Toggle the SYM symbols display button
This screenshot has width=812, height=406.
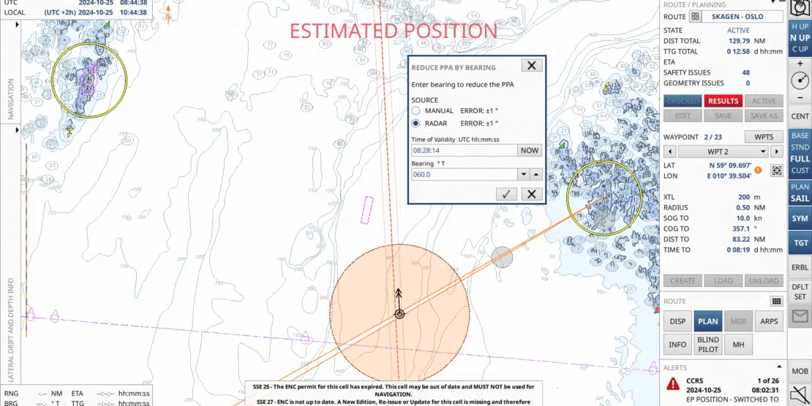pos(800,218)
